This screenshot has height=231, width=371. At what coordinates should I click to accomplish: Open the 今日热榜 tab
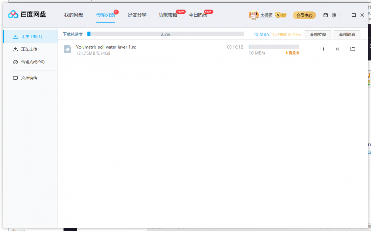pyautogui.click(x=198, y=15)
